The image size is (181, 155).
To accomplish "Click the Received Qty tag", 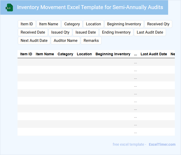I will (158, 24).
